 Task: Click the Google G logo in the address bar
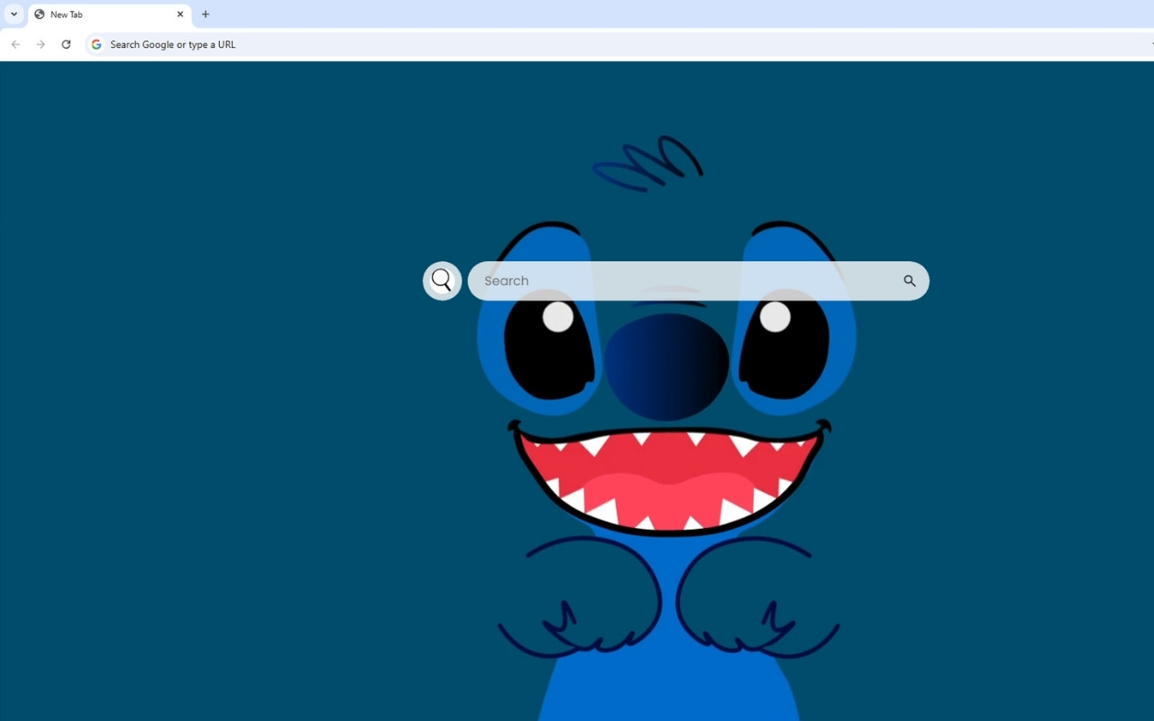pyautogui.click(x=96, y=44)
